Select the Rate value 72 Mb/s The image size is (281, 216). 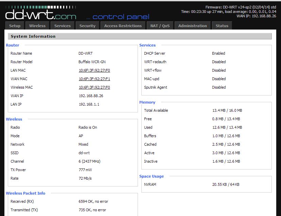pos(85,178)
